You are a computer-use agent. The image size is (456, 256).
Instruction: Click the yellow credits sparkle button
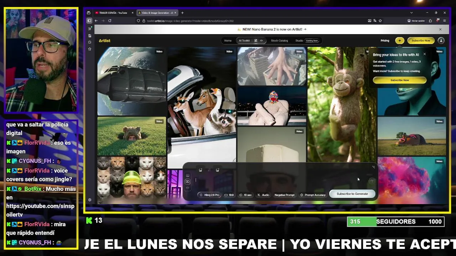click(400, 41)
